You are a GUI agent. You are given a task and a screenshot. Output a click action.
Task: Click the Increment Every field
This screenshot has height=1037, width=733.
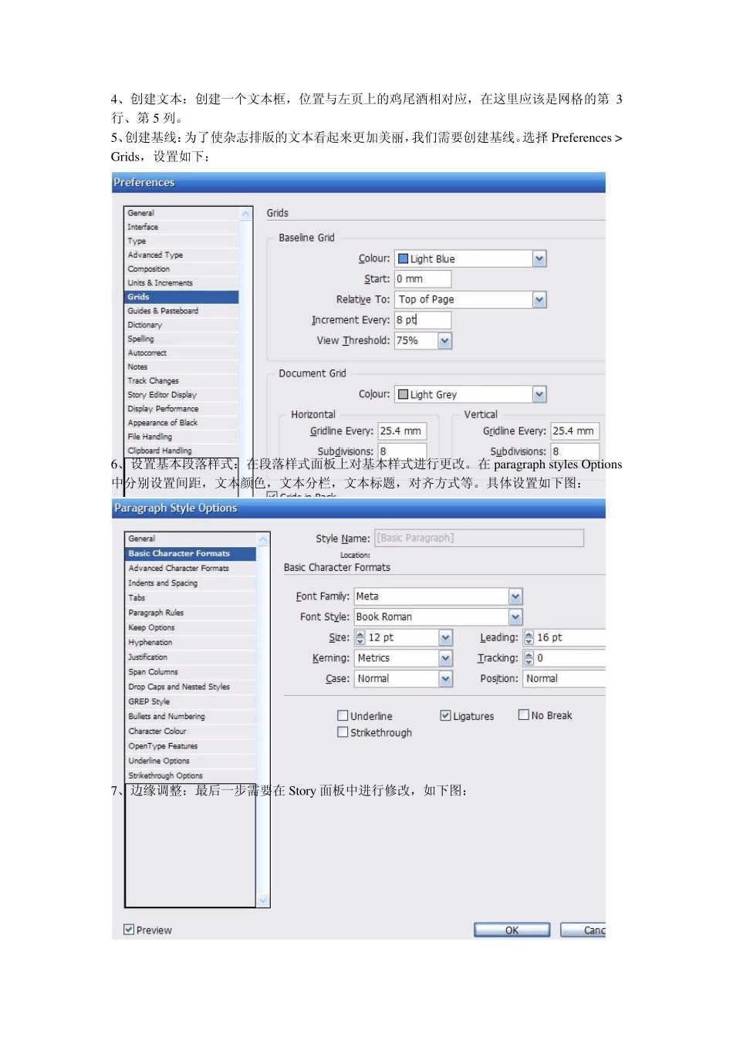coord(423,319)
